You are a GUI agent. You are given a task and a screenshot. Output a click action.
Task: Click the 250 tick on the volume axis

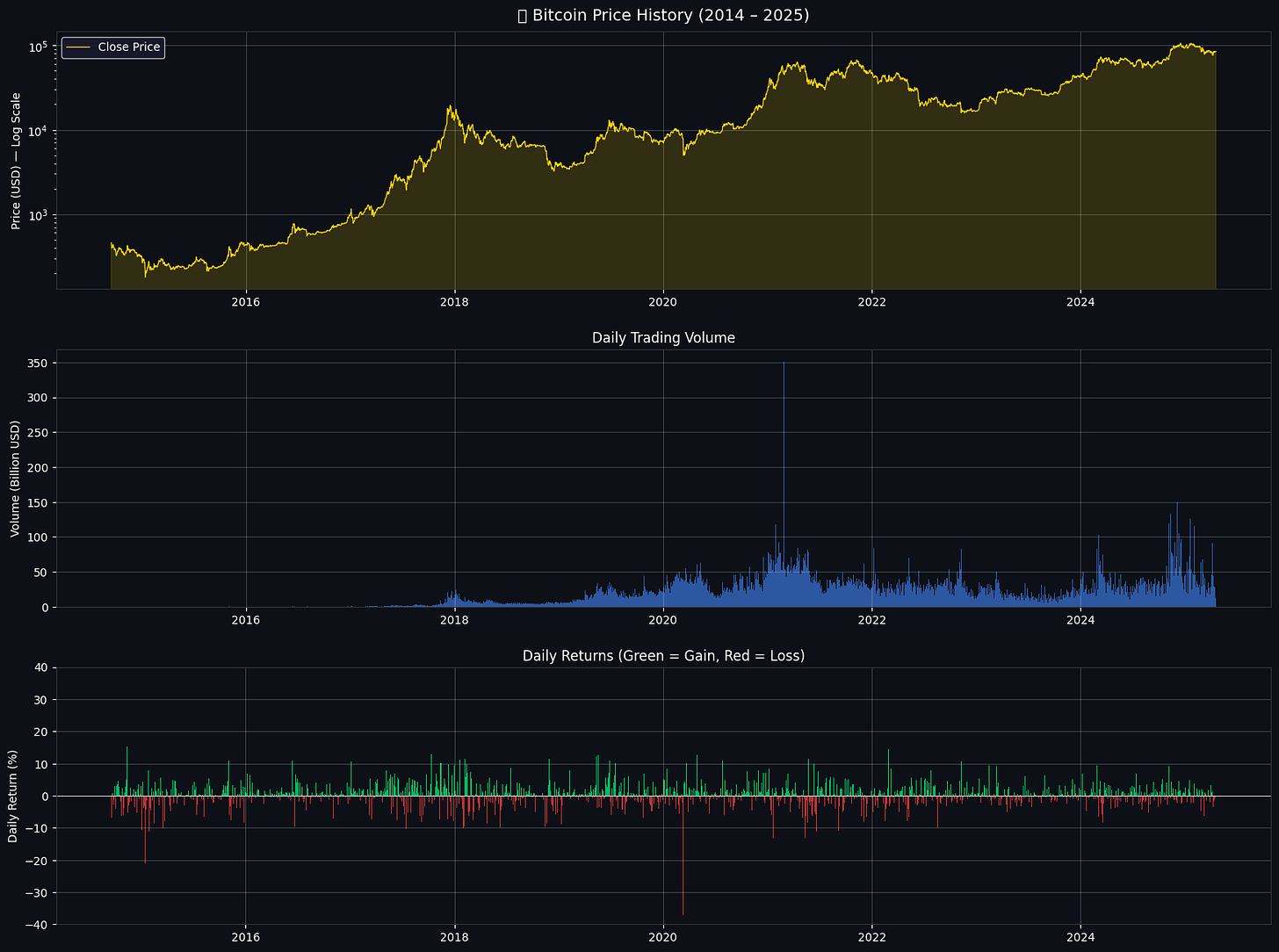[x=36, y=432]
